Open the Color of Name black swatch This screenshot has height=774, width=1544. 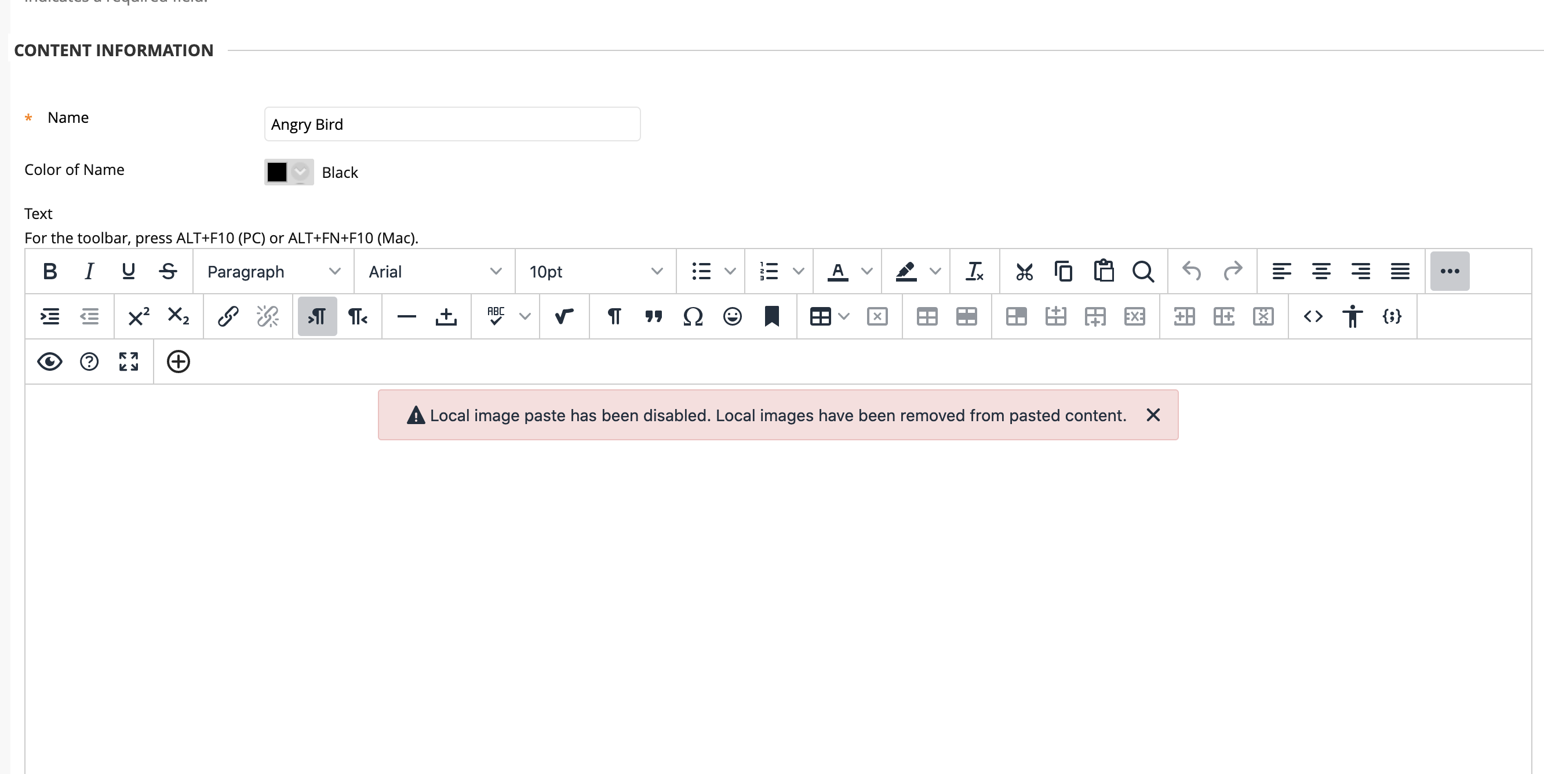[289, 172]
